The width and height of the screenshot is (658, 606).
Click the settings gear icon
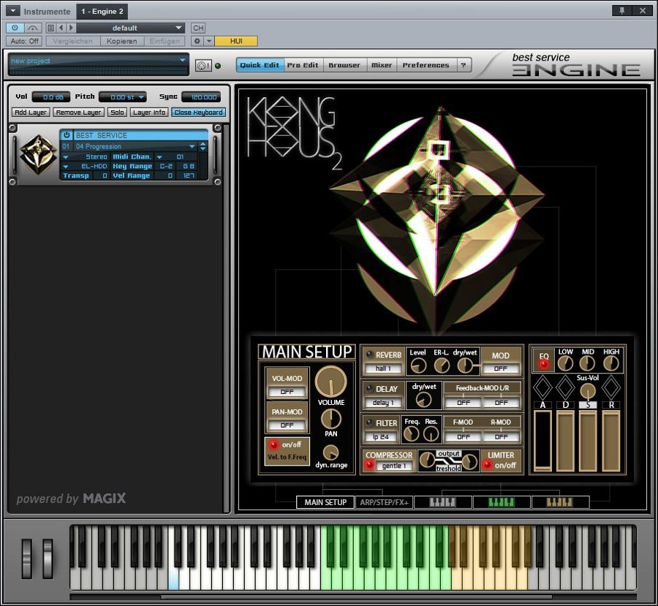(197, 41)
